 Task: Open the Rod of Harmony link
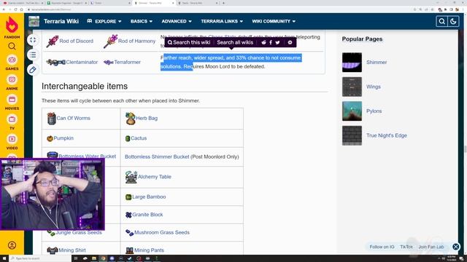pyautogui.click(x=136, y=41)
